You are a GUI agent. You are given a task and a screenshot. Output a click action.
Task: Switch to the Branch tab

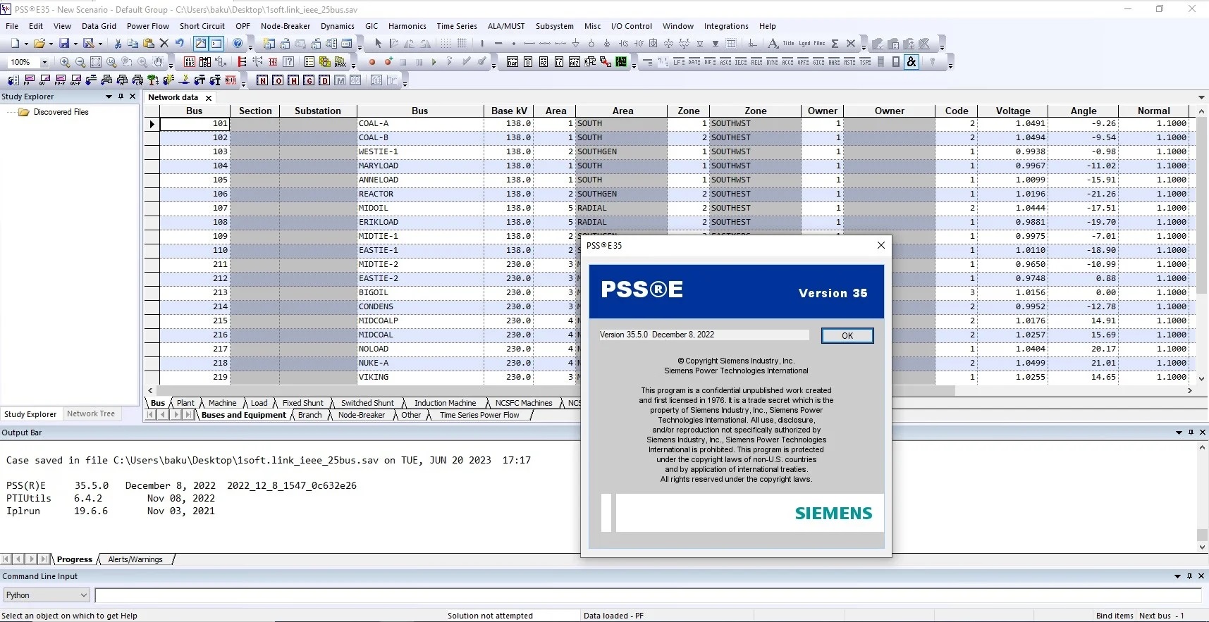[x=309, y=415]
